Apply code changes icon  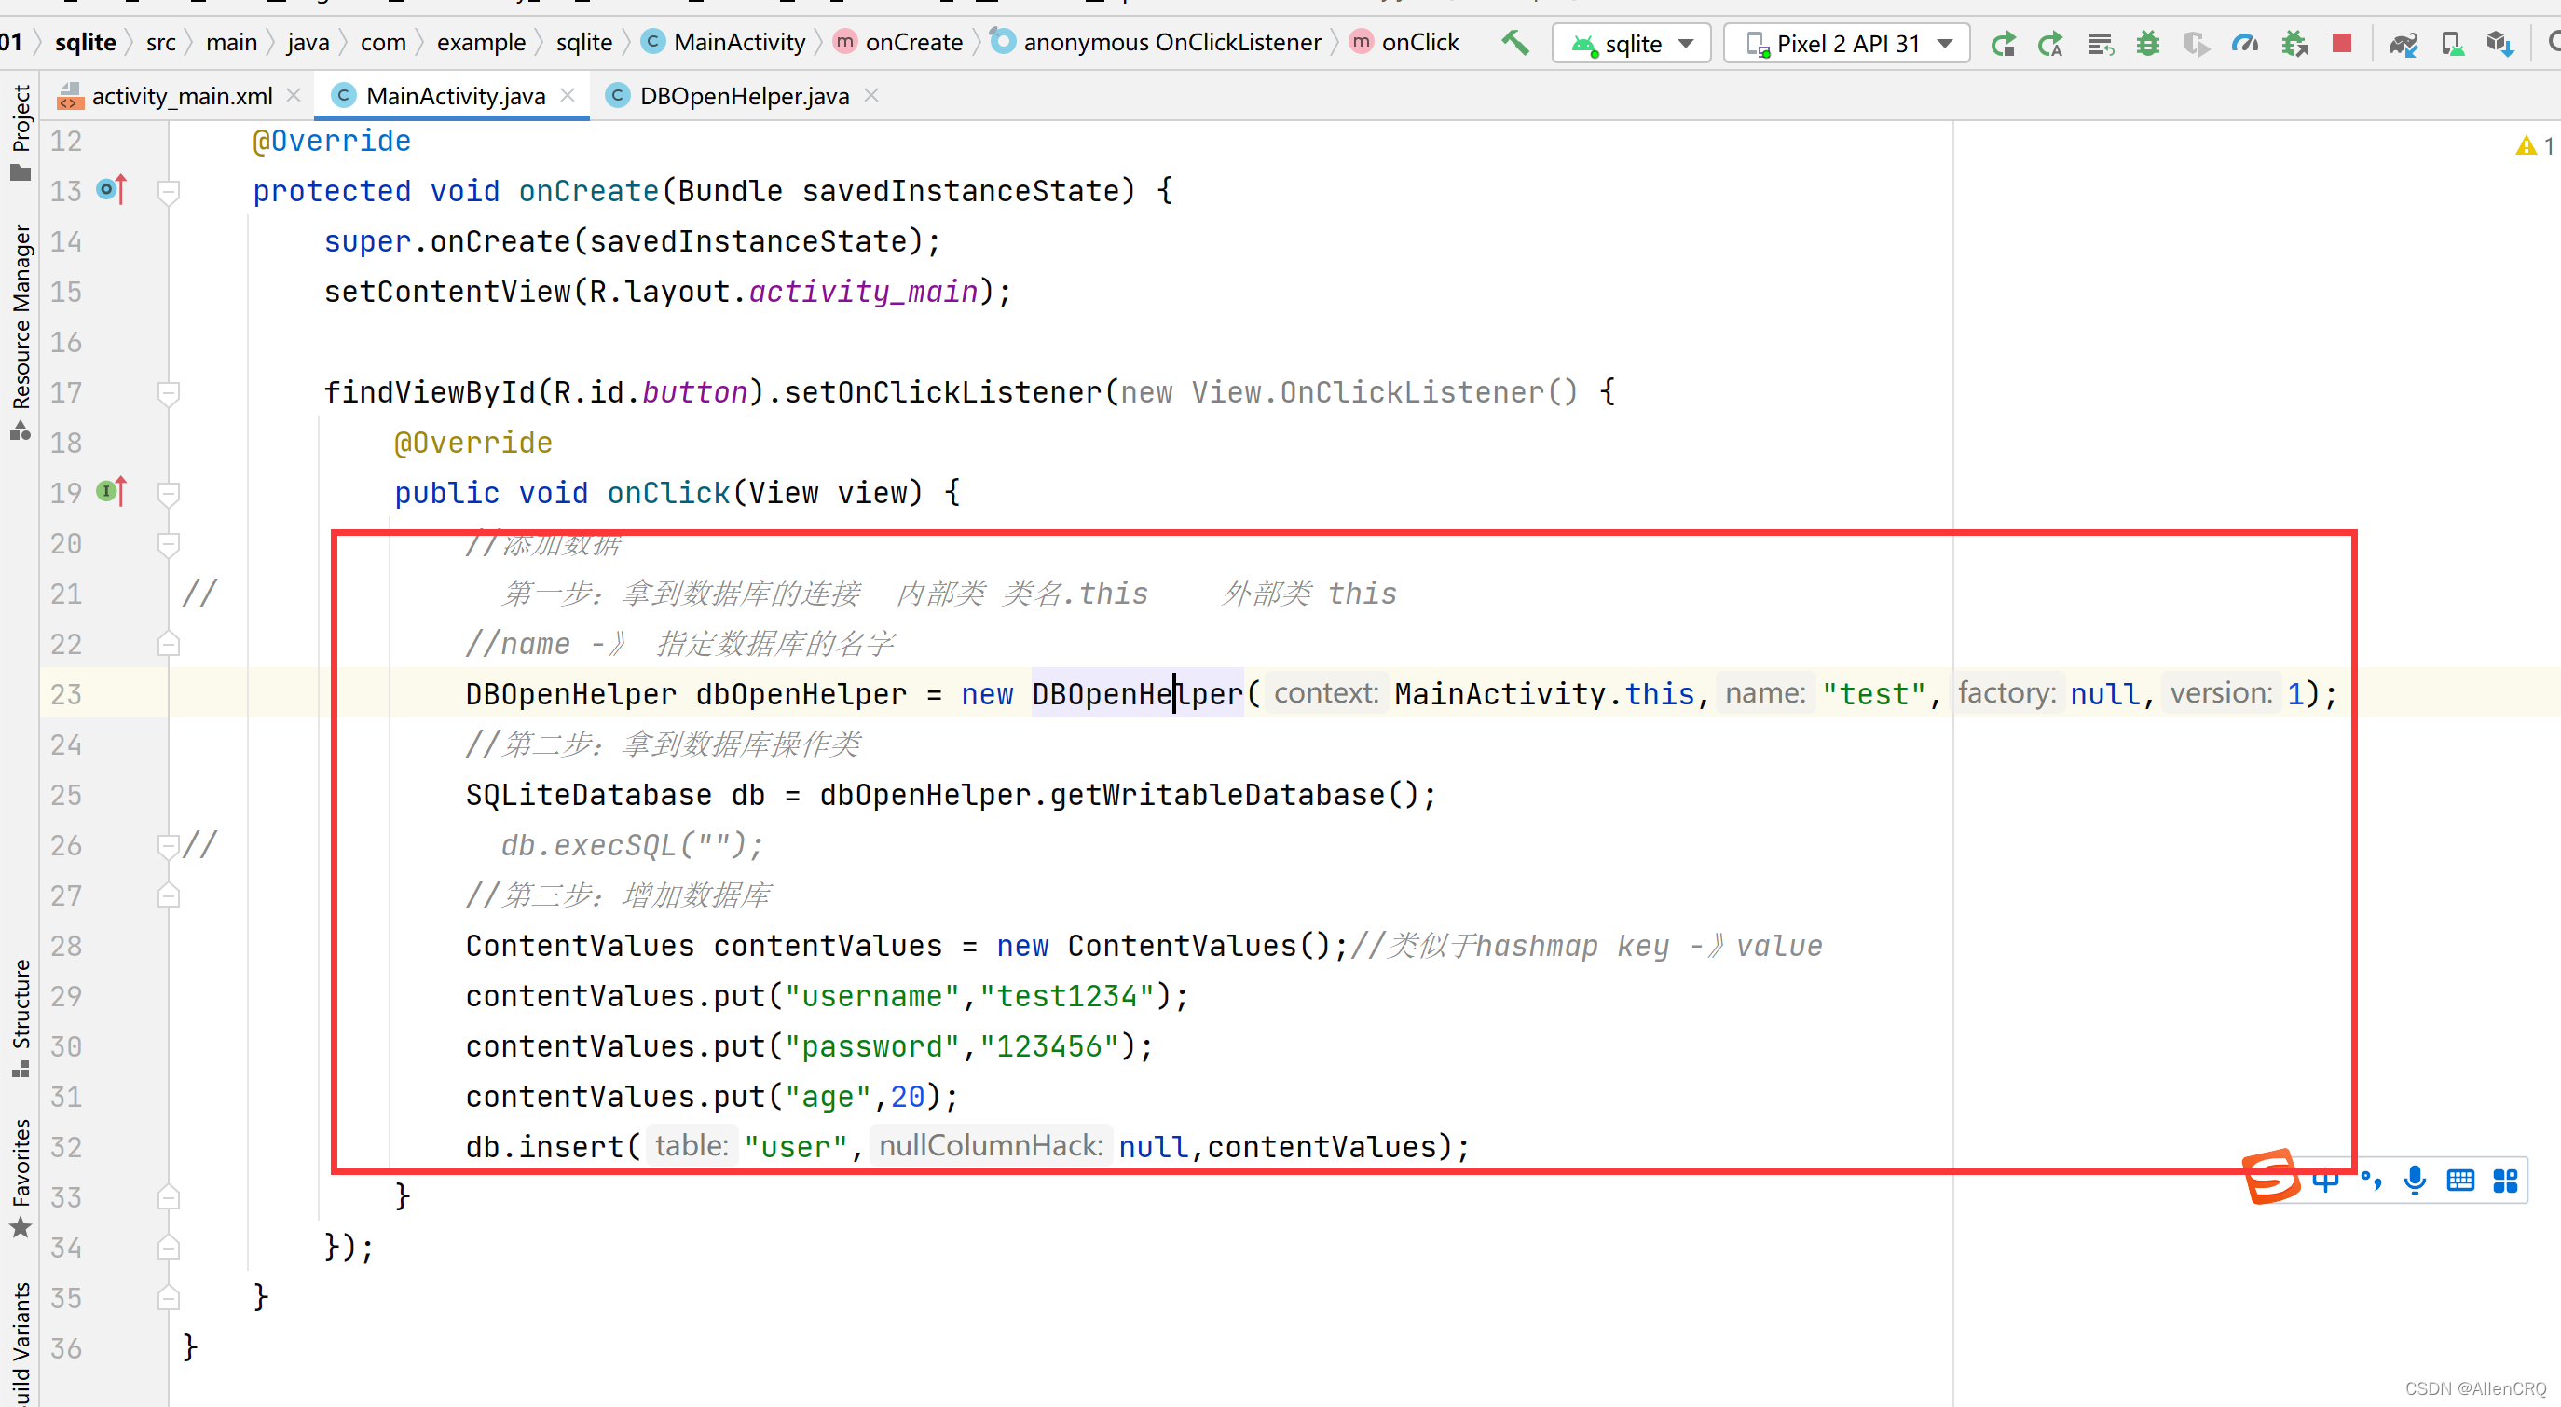(2100, 44)
